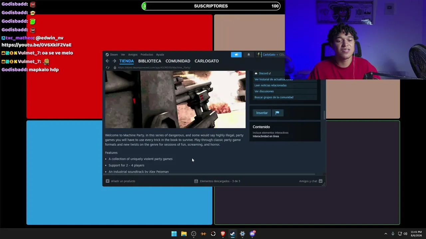Click the downloads icon in Steam's bottom bar
Viewport: 426px width, 239px height.
tap(196, 181)
